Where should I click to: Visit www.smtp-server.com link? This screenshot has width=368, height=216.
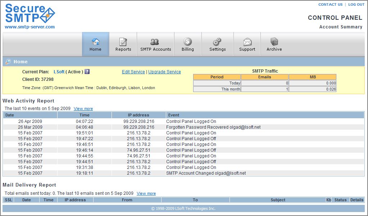(x=30, y=26)
